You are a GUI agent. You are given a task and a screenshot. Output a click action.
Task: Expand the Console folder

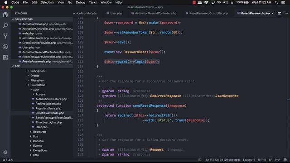coord(38,141)
